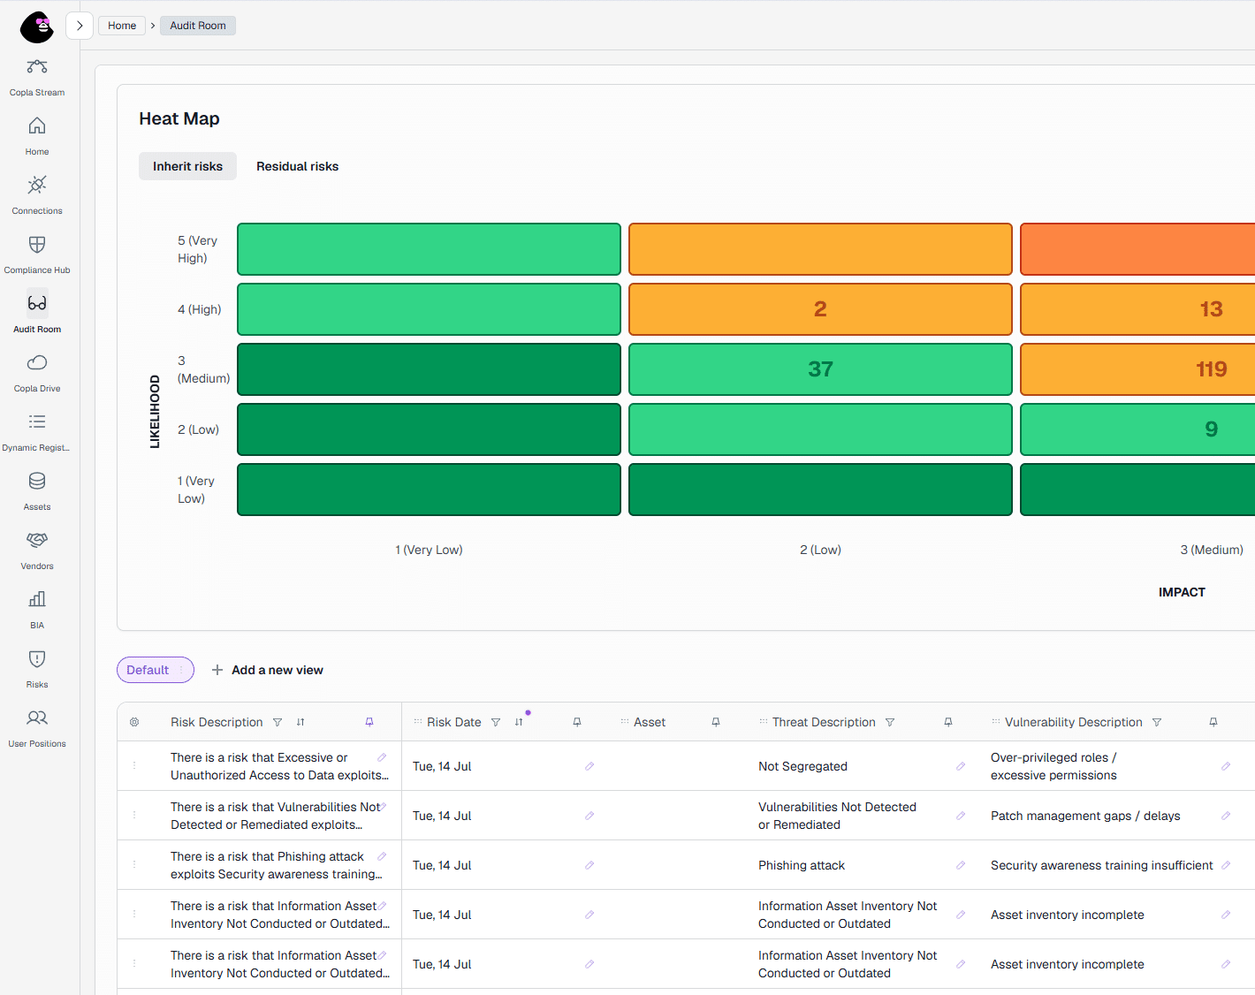Pin the Asset column
Viewport: 1255px width, 995px height.
coord(716,722)
